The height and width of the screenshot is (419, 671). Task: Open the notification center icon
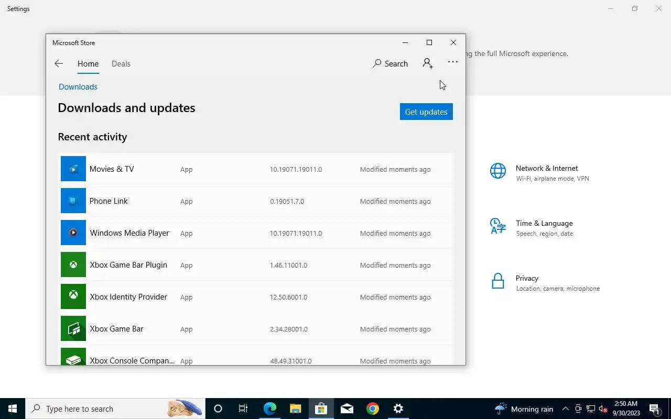point(654,409)
